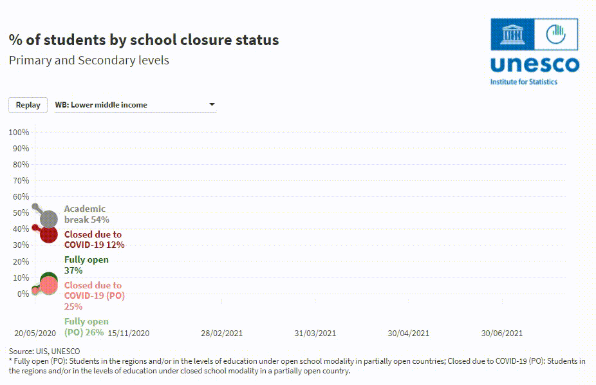
Task: Click the Fully open (PO) 26% label
Action: (x=86, y=327)
